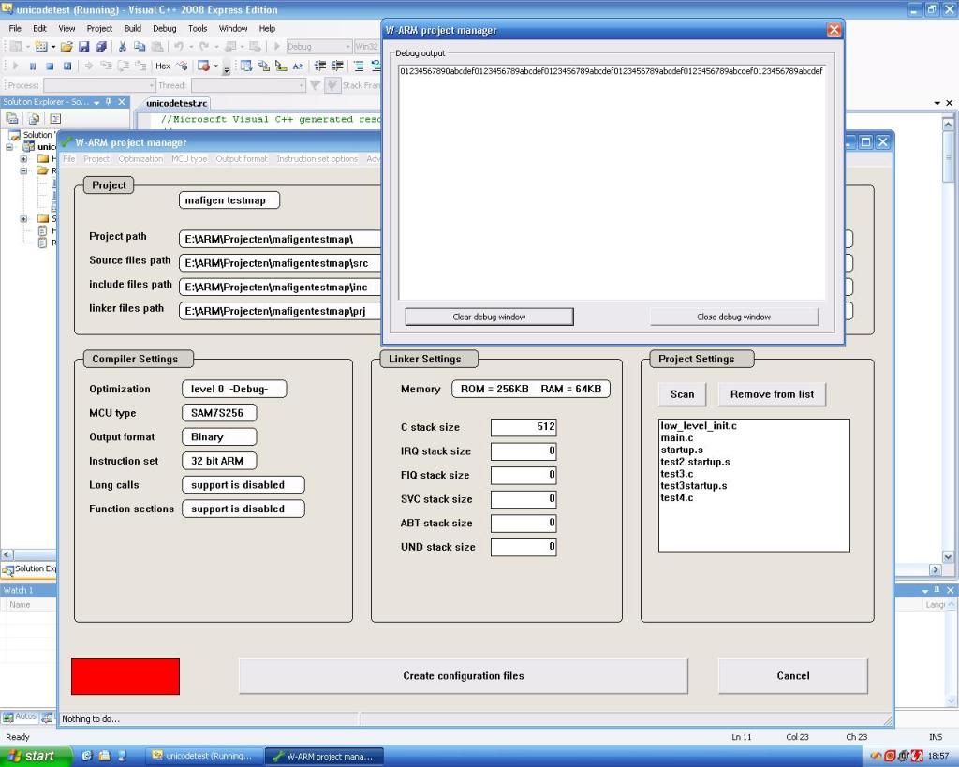
Task: Select test3startup.s in the file list
Action: coord(694,486)
